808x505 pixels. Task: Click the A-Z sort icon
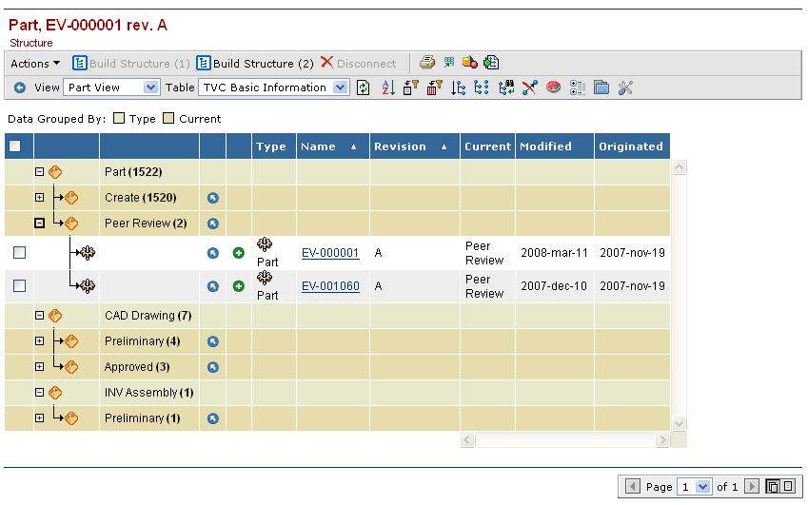point(387,87)
